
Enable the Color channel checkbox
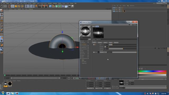click(88, 41)
